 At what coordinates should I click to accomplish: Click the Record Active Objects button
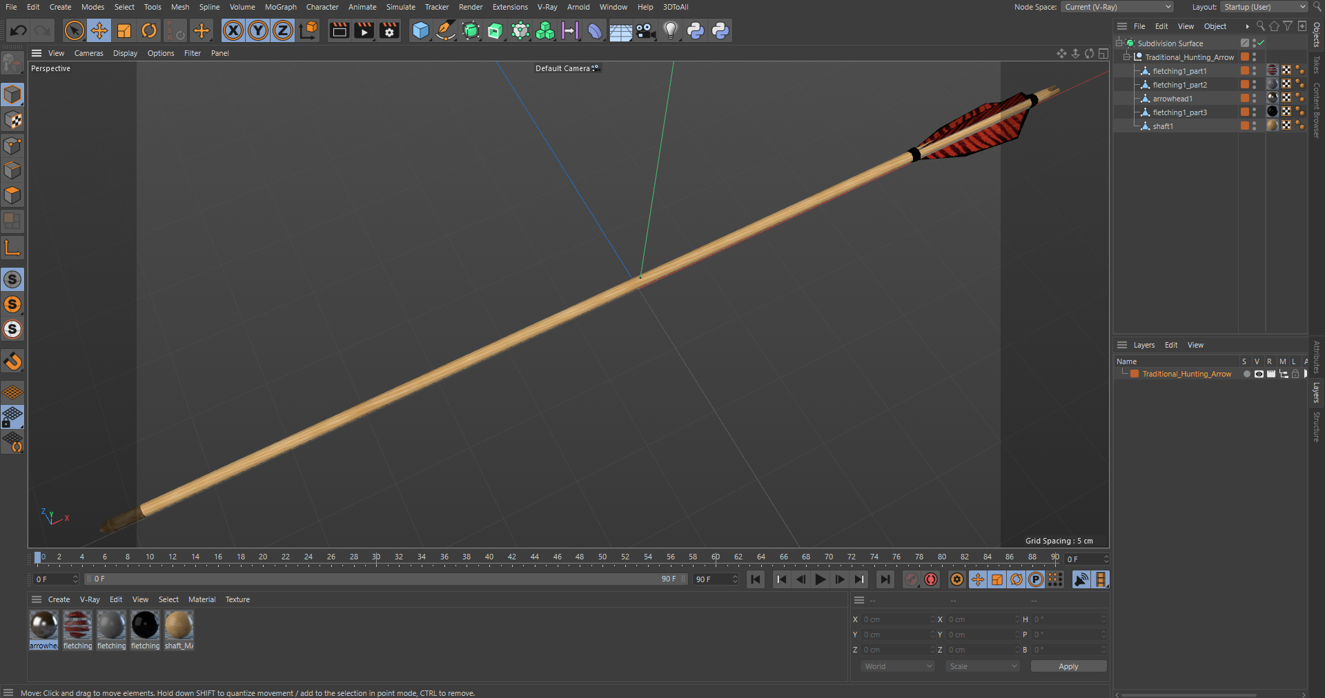coord(911,579)
